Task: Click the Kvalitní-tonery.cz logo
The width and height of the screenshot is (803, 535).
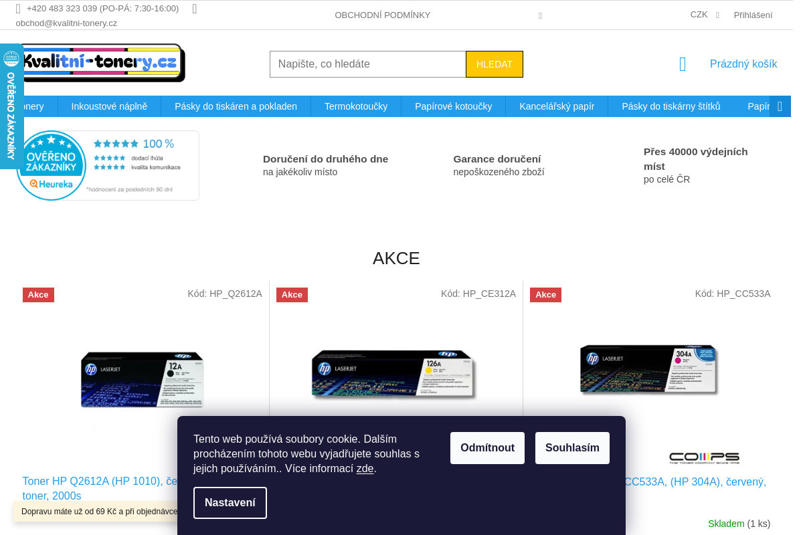Action: (100, 63)
